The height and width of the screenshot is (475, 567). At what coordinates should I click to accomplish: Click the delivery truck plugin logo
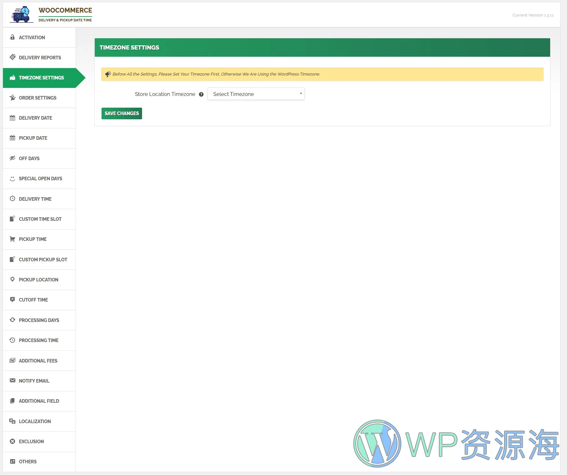21,15
